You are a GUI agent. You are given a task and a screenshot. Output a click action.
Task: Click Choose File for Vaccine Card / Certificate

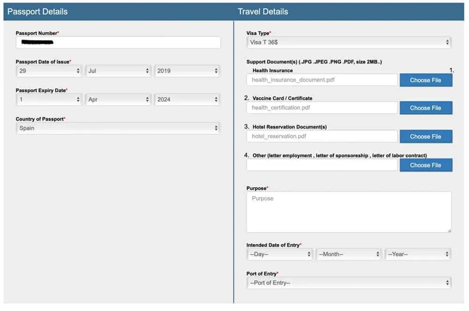click(x=426, y=108)
